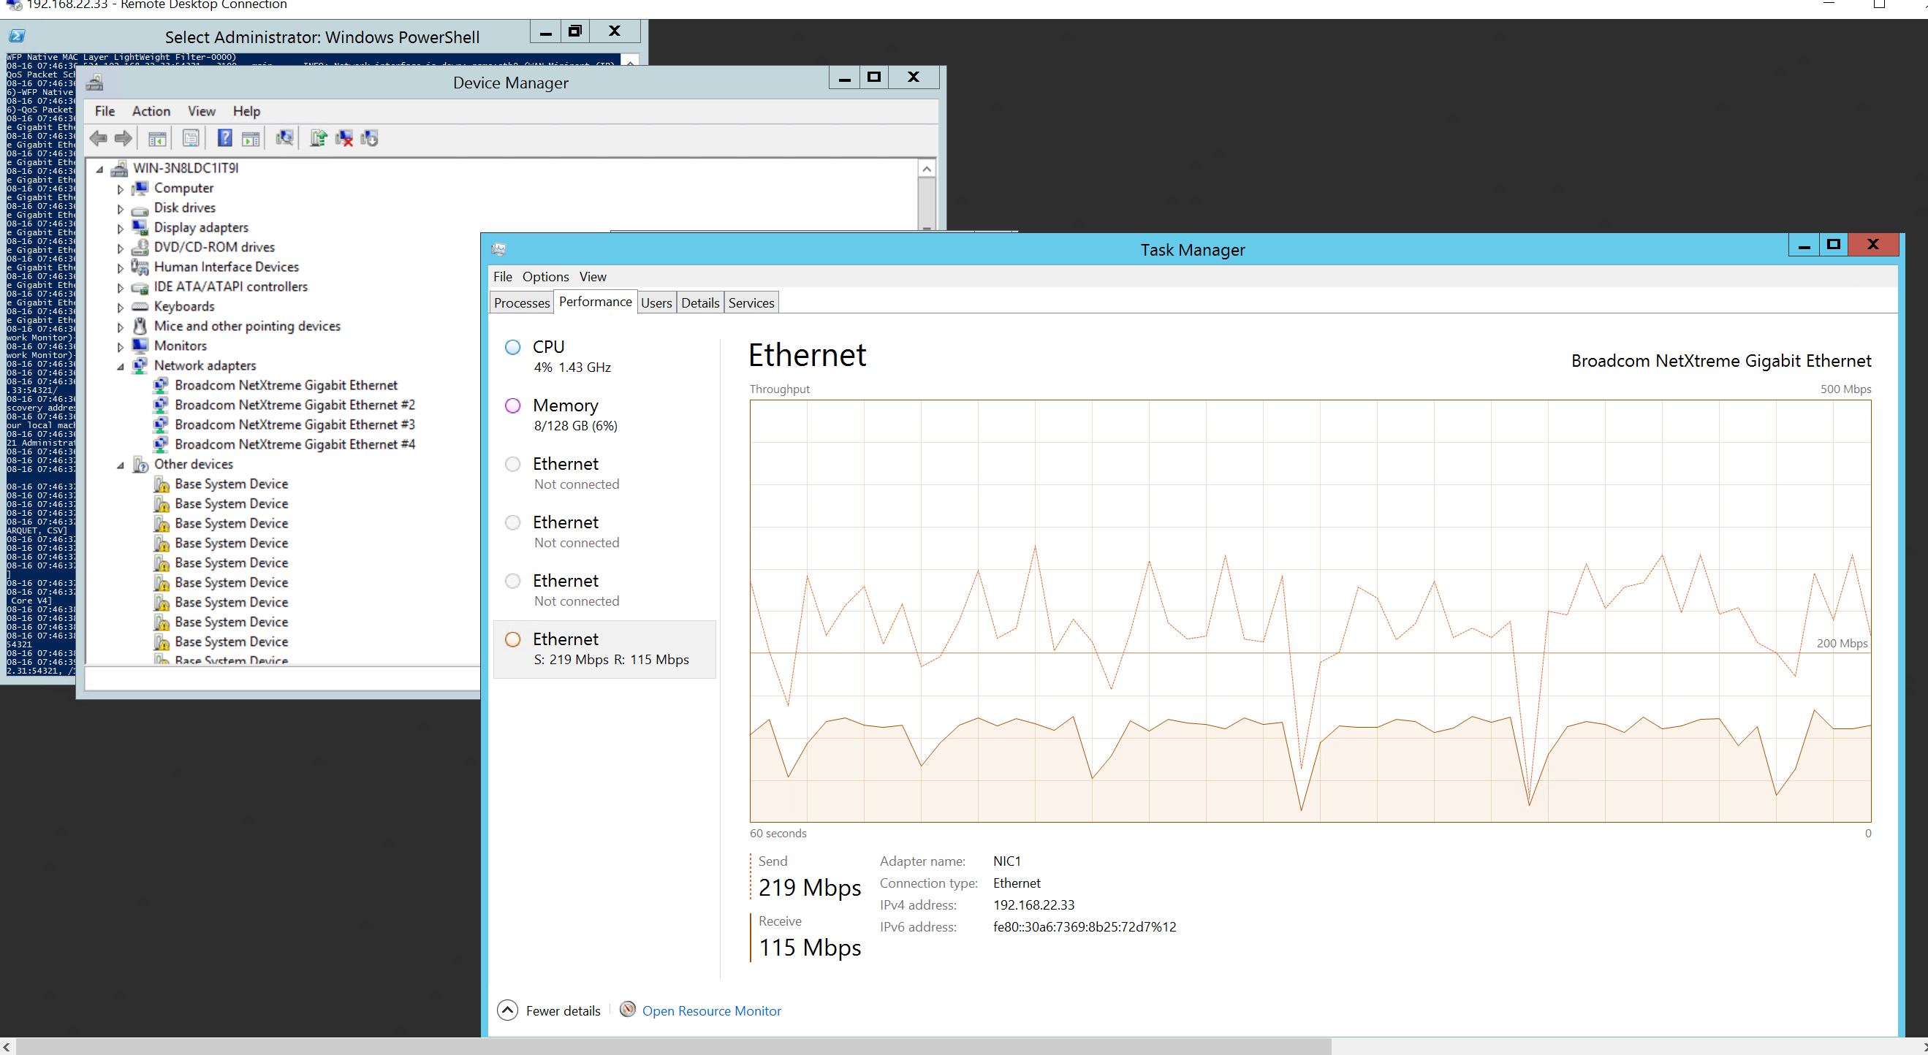
Task: Open Action menu in Device Manager
Action: (151, 111)
